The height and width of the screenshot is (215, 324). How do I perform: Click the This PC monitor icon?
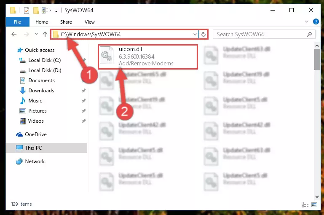(x=19, y=148)
